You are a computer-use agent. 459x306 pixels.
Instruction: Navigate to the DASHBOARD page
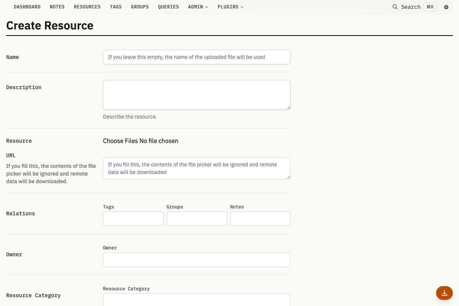tap(27, 7)
